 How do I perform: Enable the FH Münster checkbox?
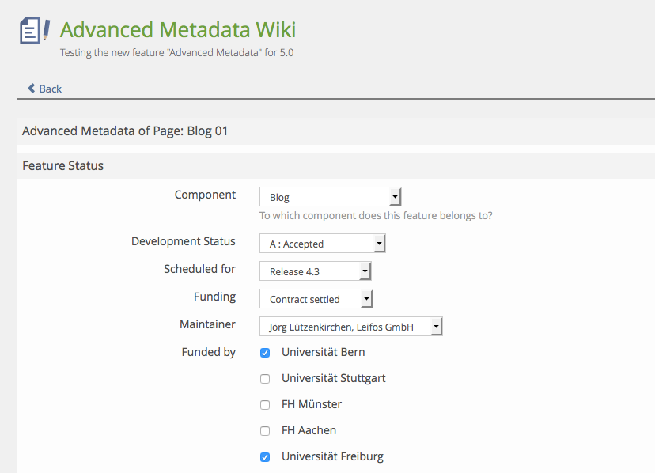click(x=265, y=405)
